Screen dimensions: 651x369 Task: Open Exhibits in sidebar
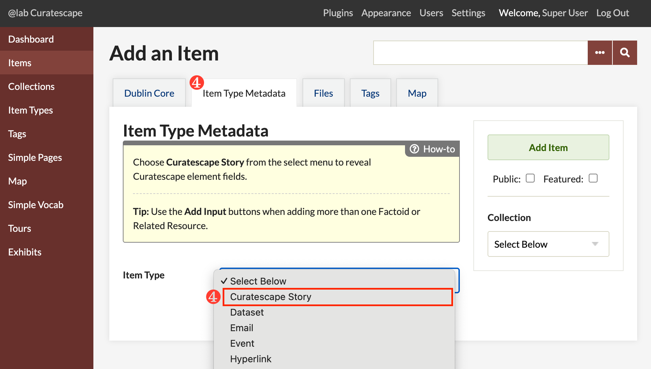click(x=47, y=252)
